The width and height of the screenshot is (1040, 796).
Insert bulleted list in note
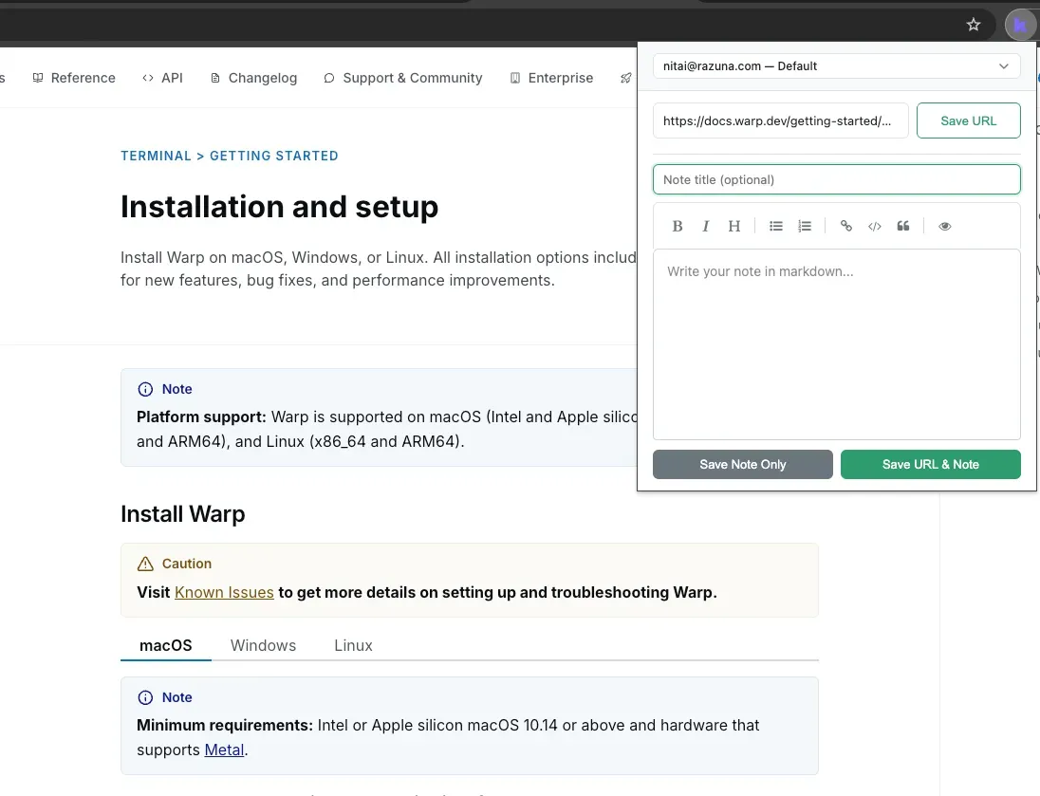coord(776,226)
